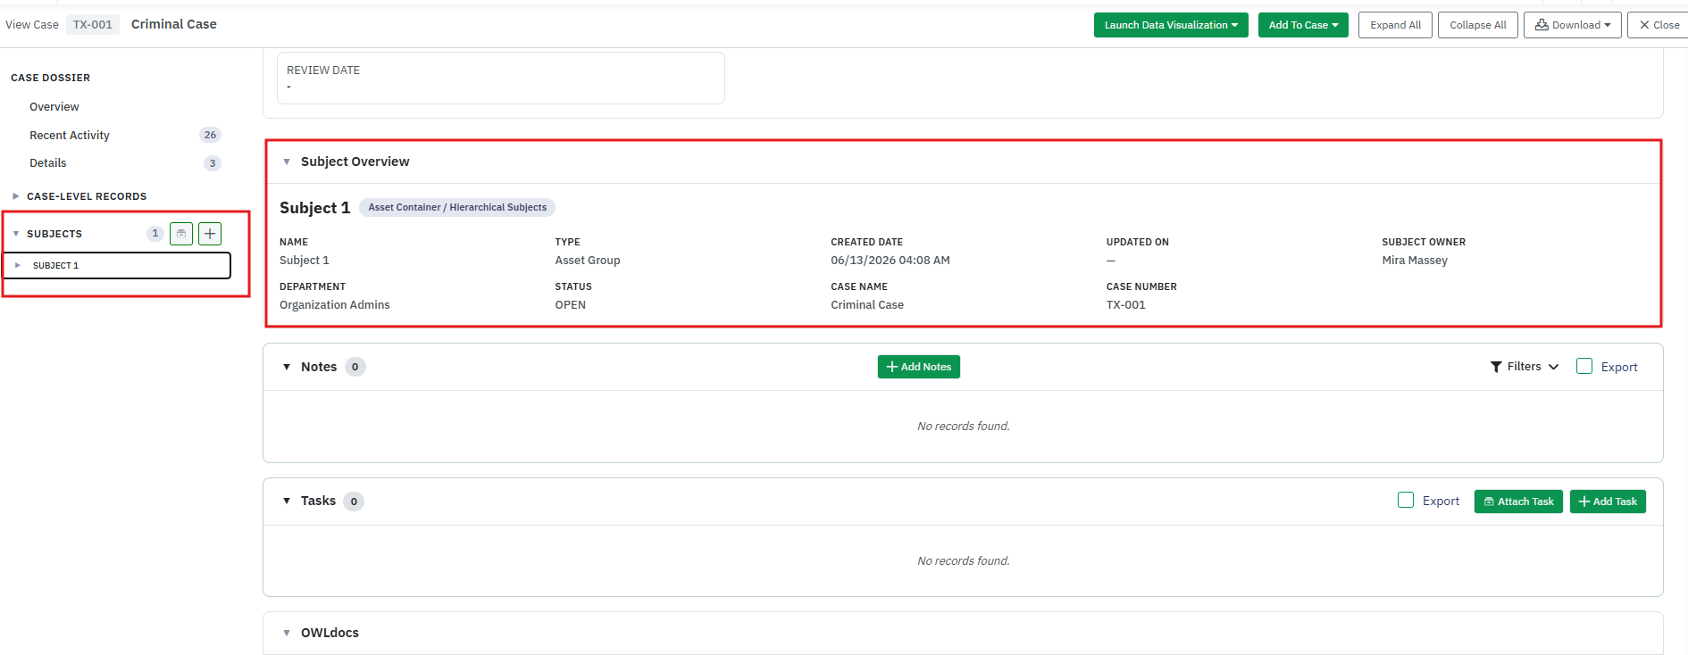Close the case view
Viewport: 1688px width, 655px height.
[x=1659, y=25]
